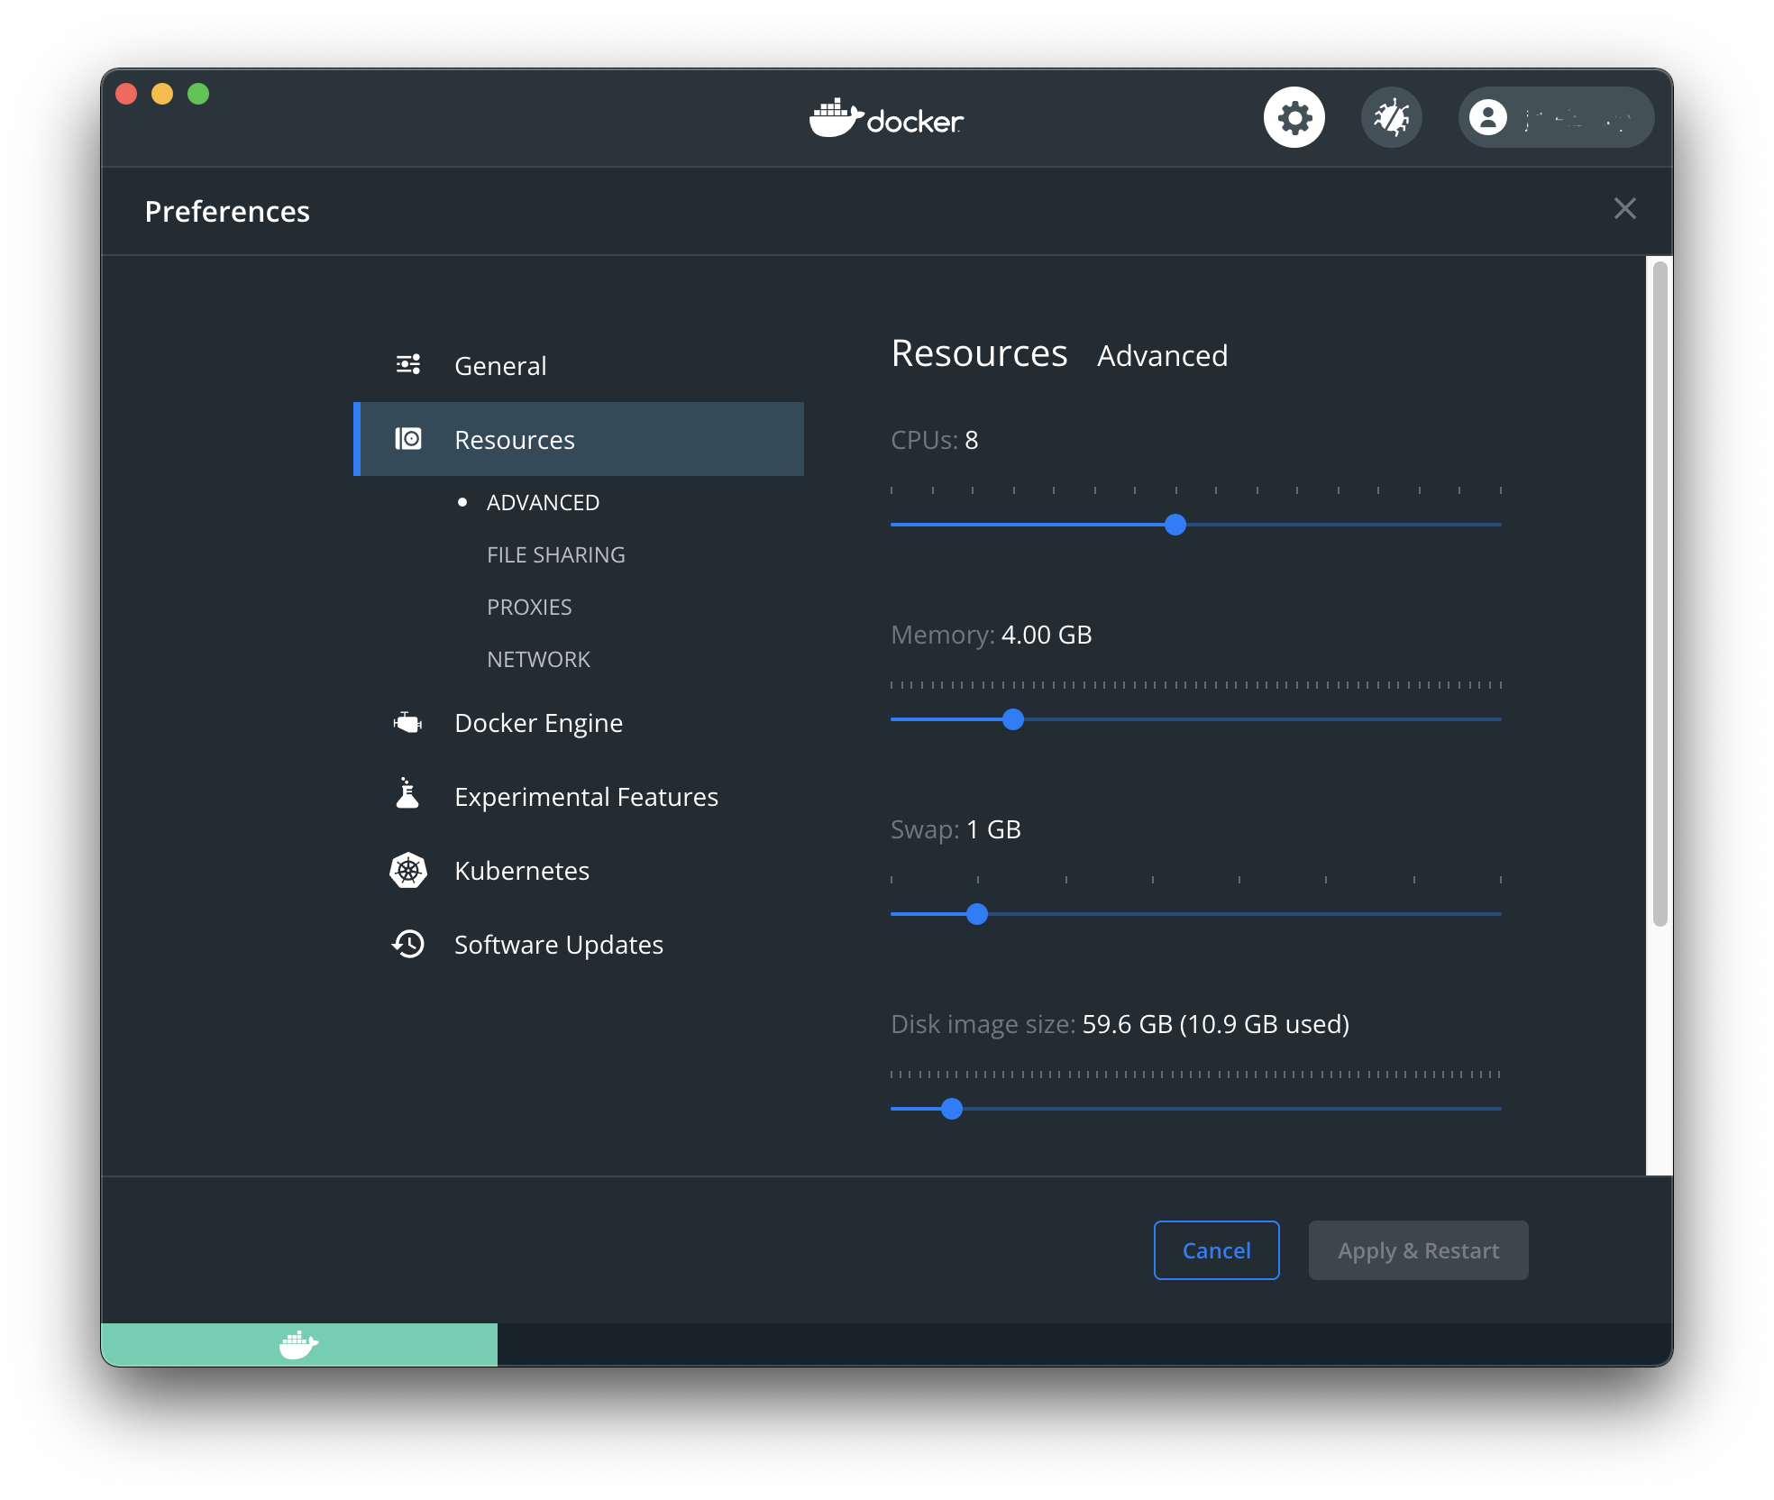The height and width of the screenshot is (1500, 1774).
Task: Open the account profile icon
Action: (1488, 117)
